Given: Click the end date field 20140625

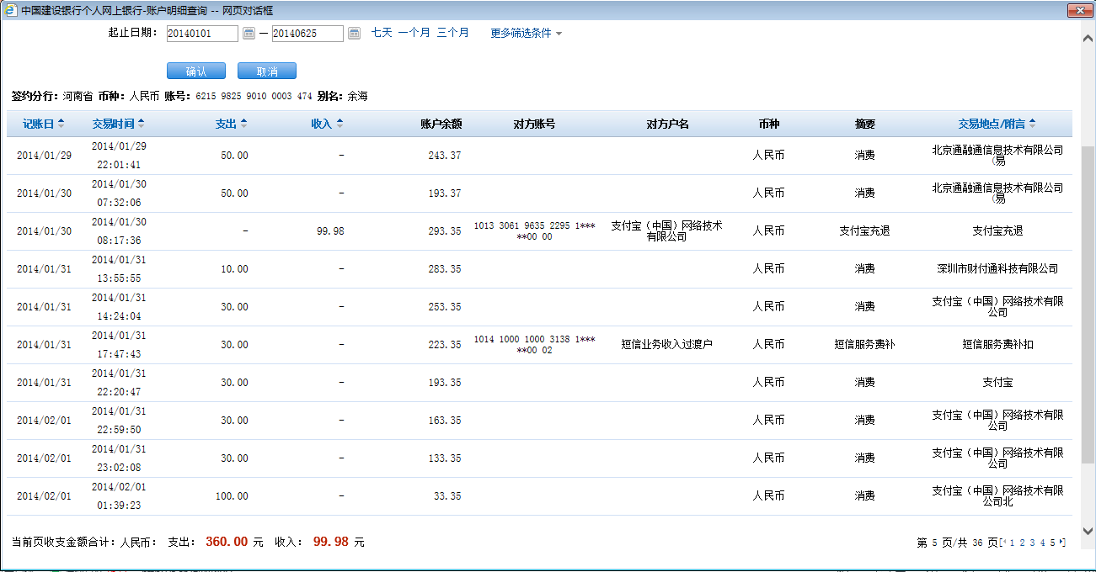Looking at the screenshot, I should point(307,34).
